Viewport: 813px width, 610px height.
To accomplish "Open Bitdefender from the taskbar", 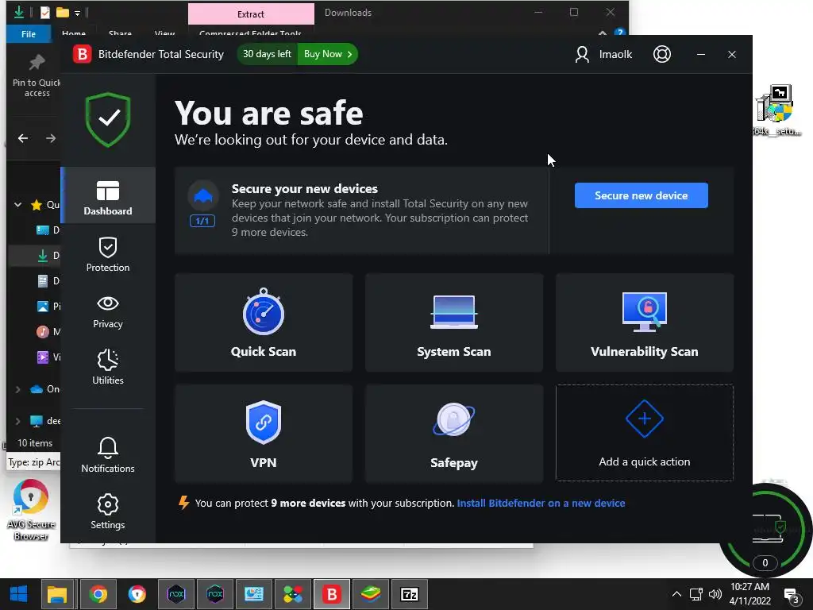I will coord(332,594).
